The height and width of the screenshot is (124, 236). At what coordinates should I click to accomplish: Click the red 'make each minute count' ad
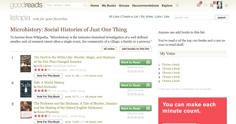point(192,111)
